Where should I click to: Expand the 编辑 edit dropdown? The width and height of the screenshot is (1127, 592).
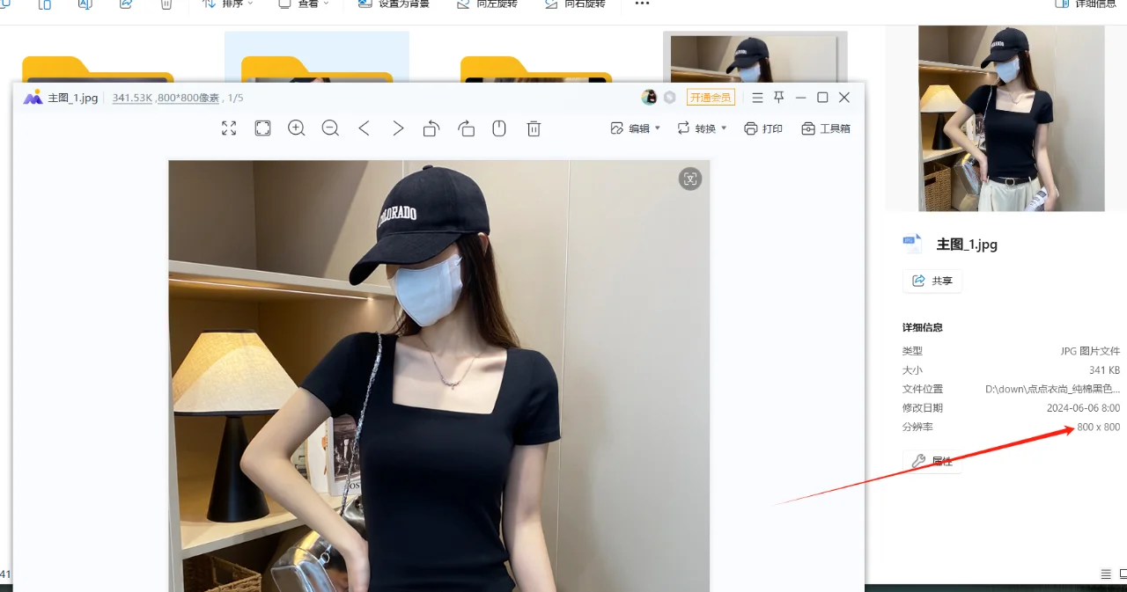point(634,128)
